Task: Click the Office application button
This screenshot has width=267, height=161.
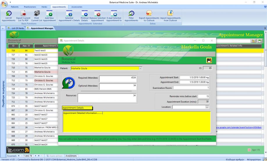Action: click(x=4, y=4)
